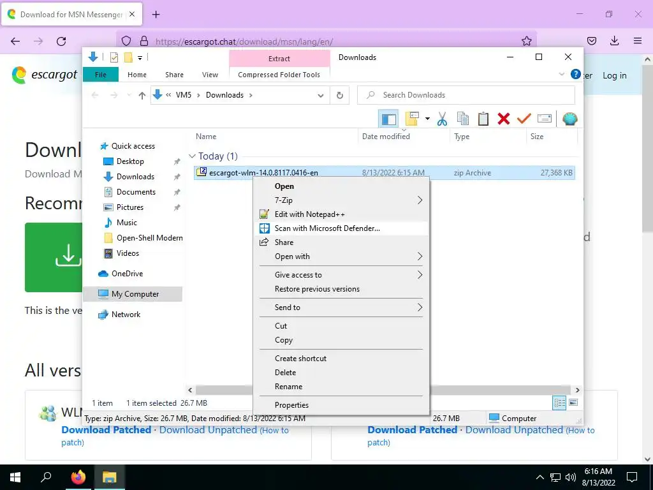Click the envelope Email icon in the toolbar
The height and width of the screenshot is (490, 653).
[545, 119]
